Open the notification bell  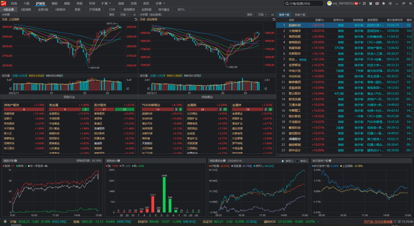383,3
